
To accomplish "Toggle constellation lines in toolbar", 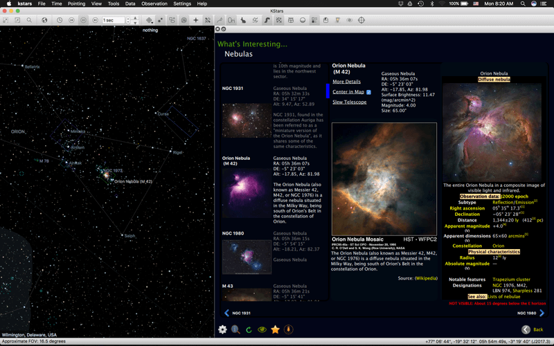I will coord(220,20).
